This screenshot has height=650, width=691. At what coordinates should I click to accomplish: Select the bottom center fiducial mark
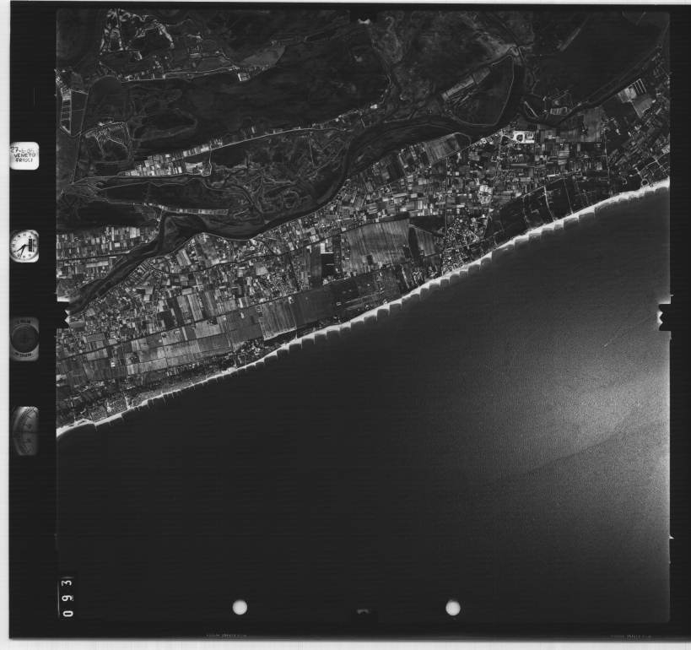(x=364, y=611)
